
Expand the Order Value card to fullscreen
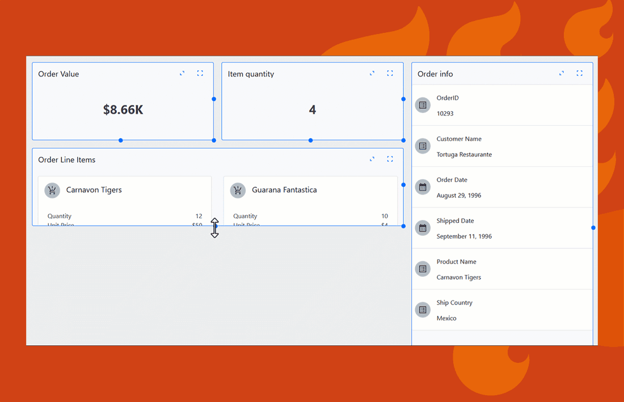[x=200, y=73]
